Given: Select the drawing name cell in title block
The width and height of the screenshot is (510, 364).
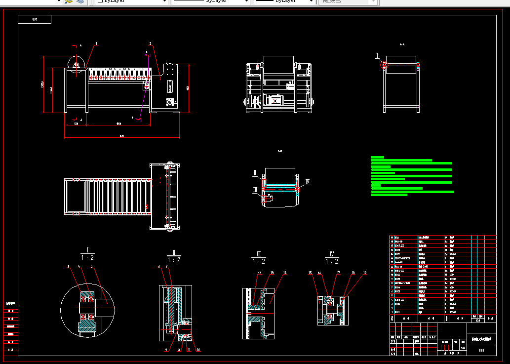Looking at the screenshot, I should tap(482, 339).
